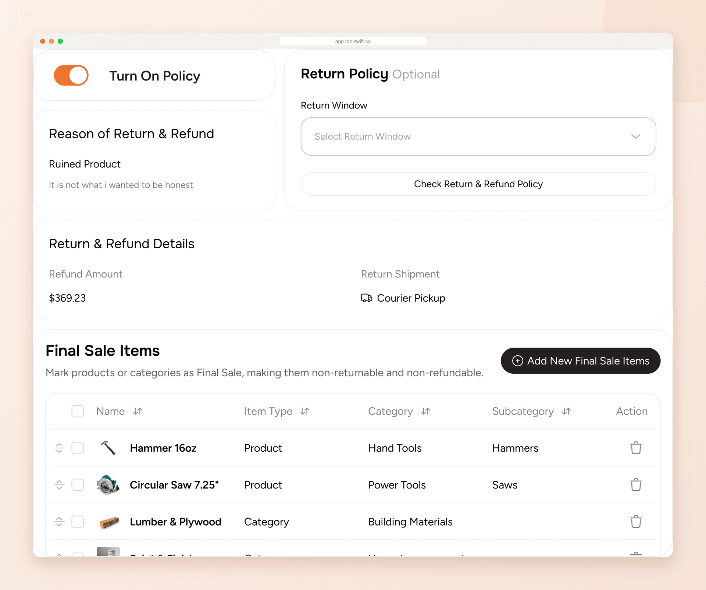Click the Name column header label
The width and height of the screenshot is (706, 590).
click(x=110, y=411)
